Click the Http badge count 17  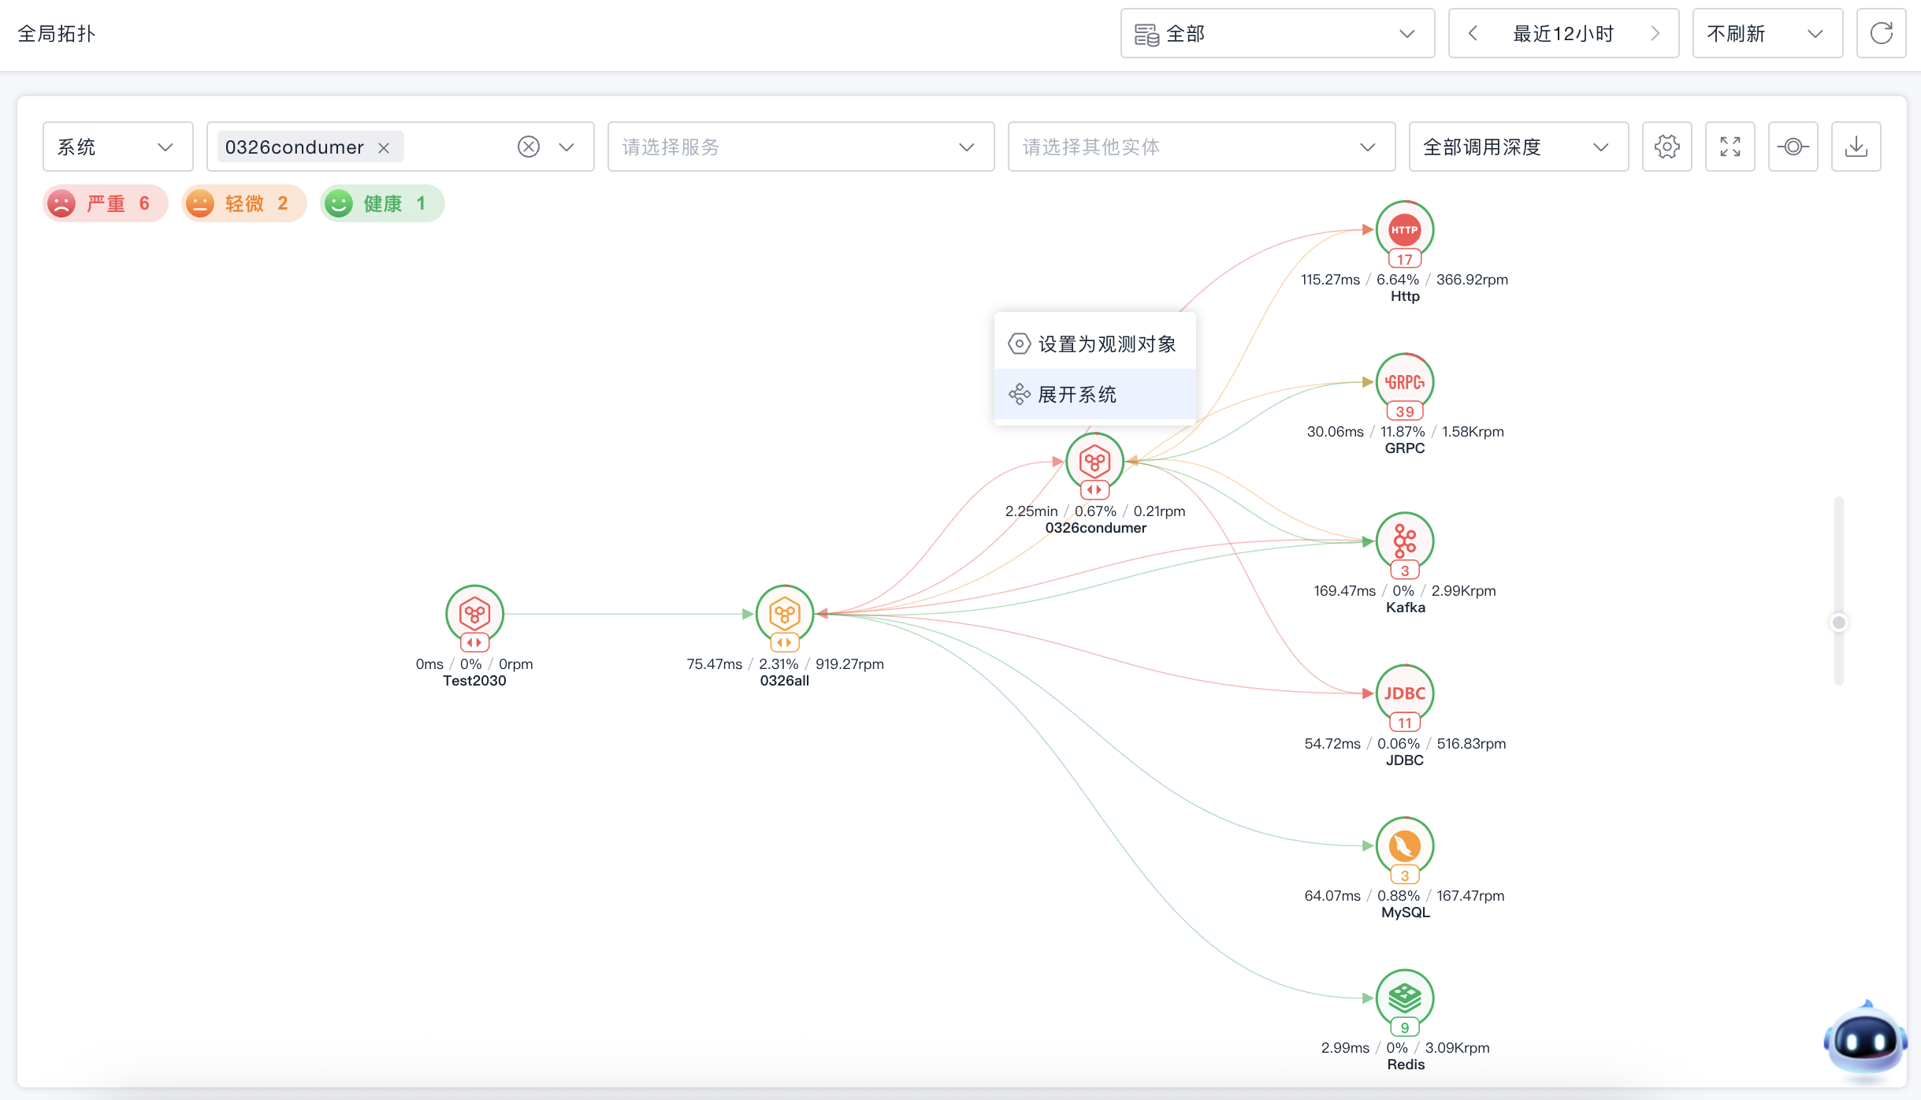1404,259
